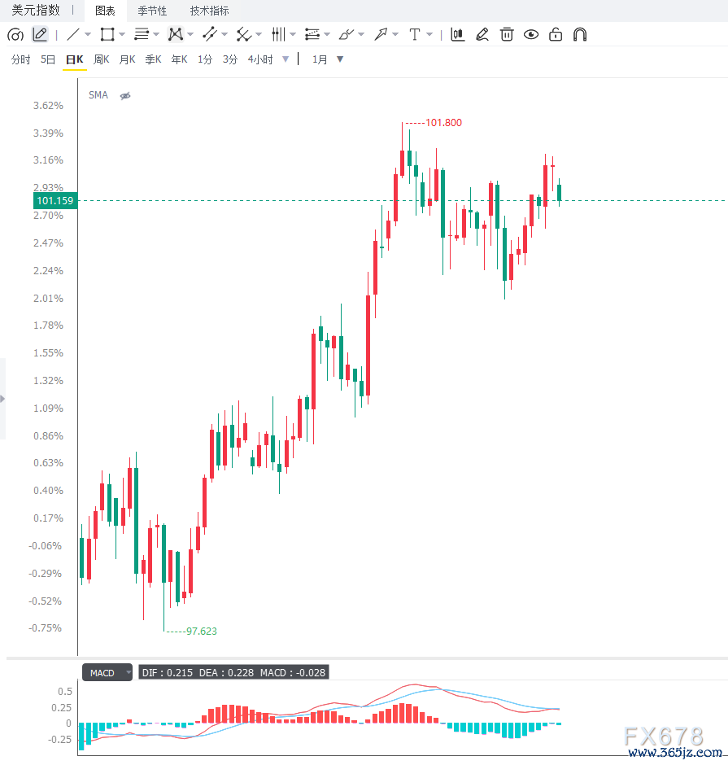Select the Fibonacci retracement lines tool
The image size is (728, 765).
pyautogui.click(x=312, y=35)
